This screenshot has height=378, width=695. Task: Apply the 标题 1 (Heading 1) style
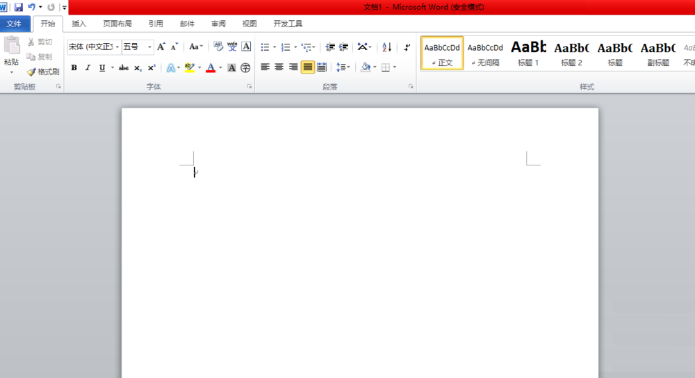point(528,54)
